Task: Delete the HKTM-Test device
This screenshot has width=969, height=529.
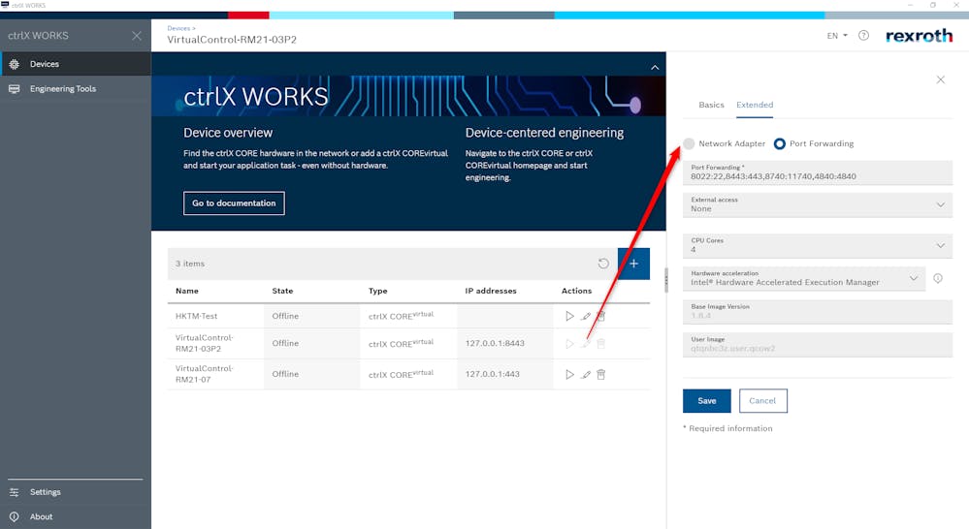Action: pyautogui.click(x=600, y=316)
